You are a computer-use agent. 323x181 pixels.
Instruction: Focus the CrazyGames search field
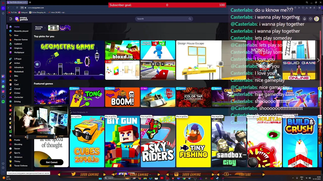[x=164, y=19]
